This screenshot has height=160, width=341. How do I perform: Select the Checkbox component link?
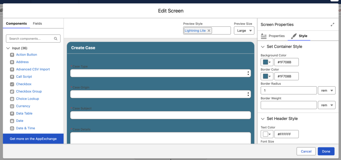pyautogui.click(x=24, y=84)
